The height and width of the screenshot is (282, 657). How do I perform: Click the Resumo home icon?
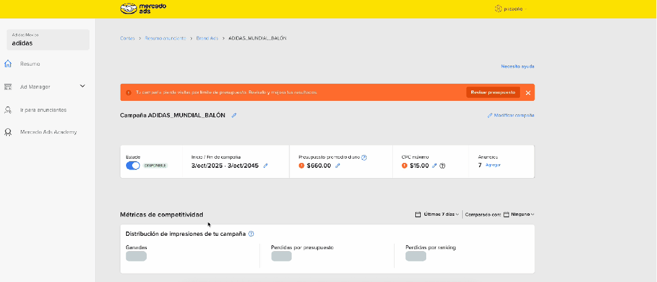(x=7, y=64)
